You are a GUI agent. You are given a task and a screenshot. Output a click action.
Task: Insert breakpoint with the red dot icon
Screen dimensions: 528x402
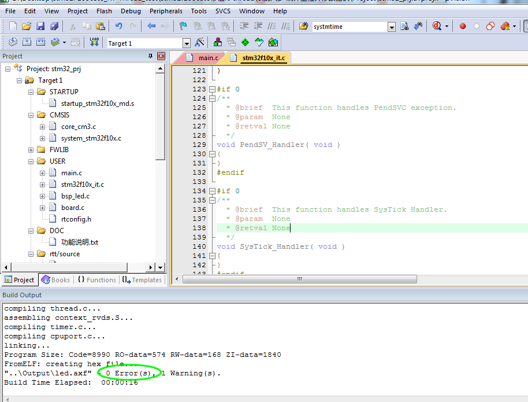tap(463, 26)
